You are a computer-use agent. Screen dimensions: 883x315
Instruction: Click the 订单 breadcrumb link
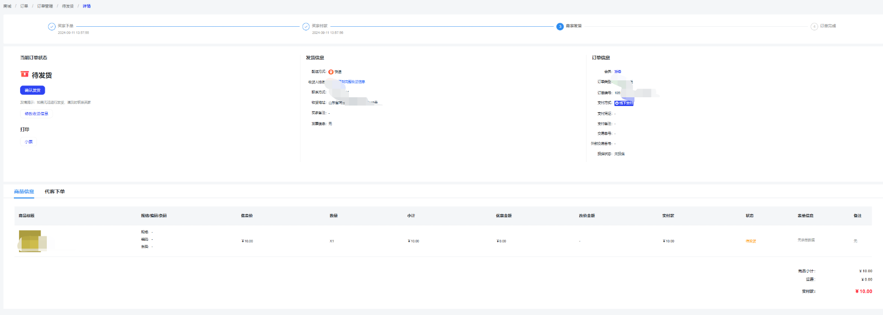click(24, 6)
